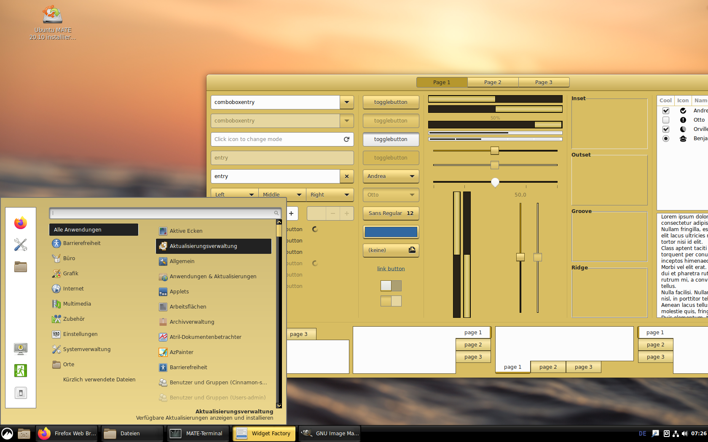Click the Cool column header
Image resolution: width=708 pixels, height=442 pixels.
tap(665, 100)
